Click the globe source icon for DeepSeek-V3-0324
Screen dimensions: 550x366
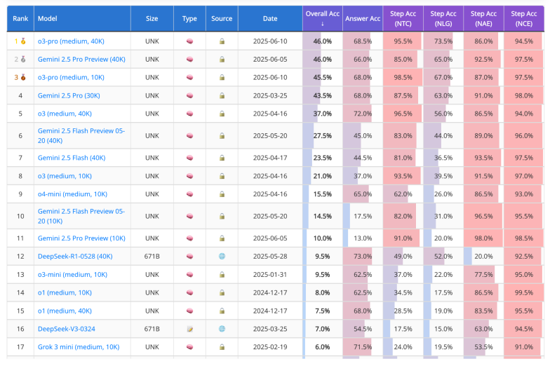(222, 328)
